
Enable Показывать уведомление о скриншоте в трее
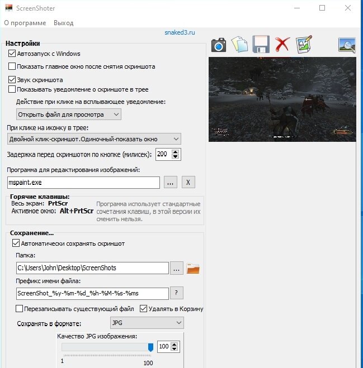(12, 89)
